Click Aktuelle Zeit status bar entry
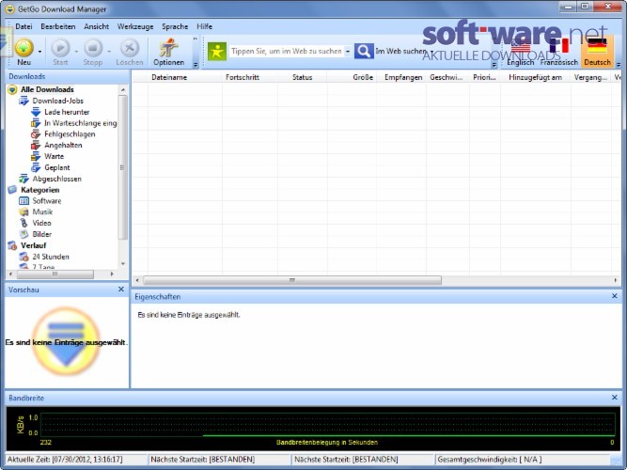This screenshot has height=470, width=627. 65,460
